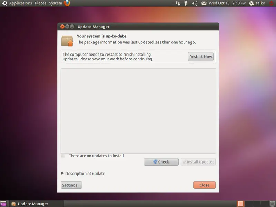276x207 pixels.
Task: Open the network connections indicator
Action: point(178,3)
